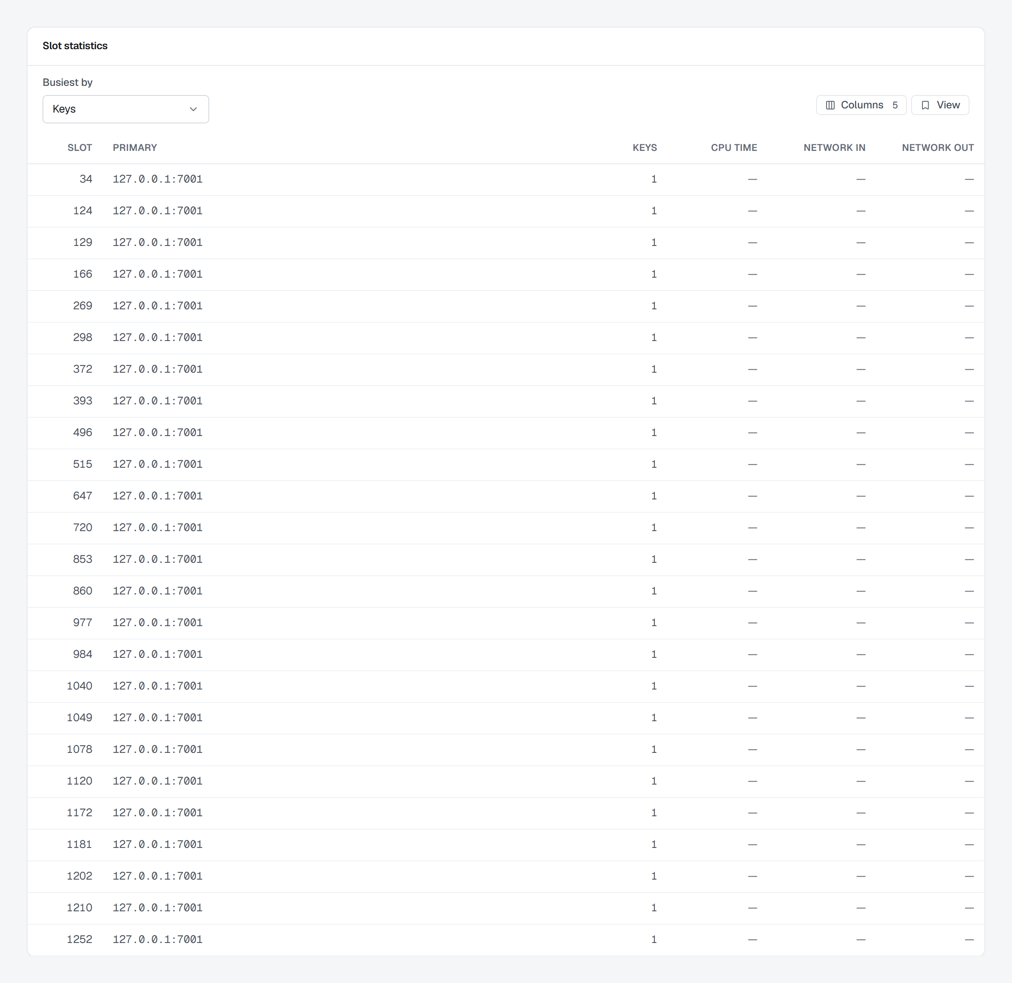Select slot 393 in the table
This screenshot has height=983, width=1012.
506,401
